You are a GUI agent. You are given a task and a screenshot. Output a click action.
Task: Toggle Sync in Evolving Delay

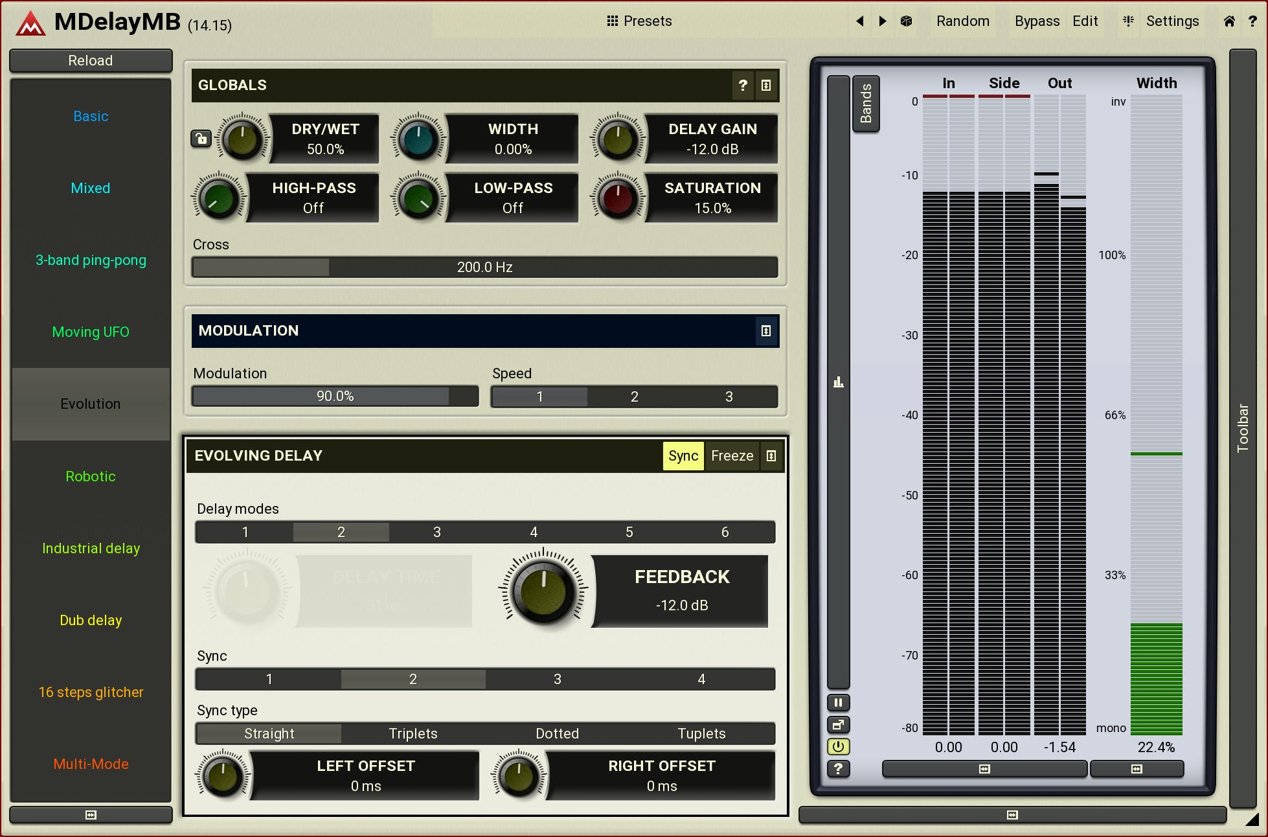(x=683, y=456)
